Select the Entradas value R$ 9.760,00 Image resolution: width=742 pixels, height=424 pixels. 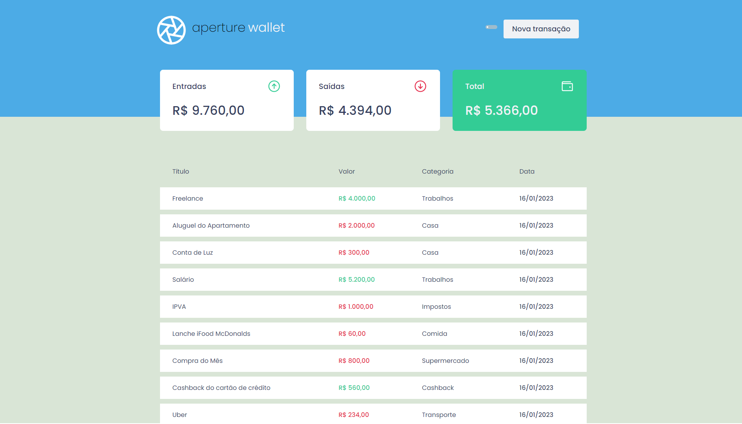click(x=208, y=111)
